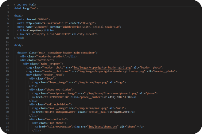This screenshot has width=202, height=134.
Task: Select line 12 via its line number
Action: click(7, 45)
